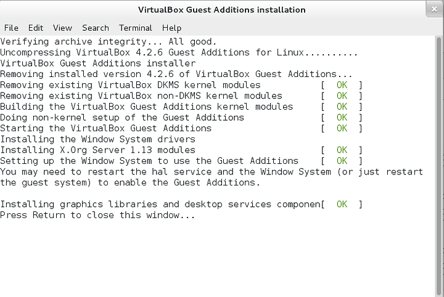The width and height of the screenshot is (444, 297).
Task: Click the line 'Doing non-kernel setup of the Guest Additions'
Action: (x=122, y=118)
